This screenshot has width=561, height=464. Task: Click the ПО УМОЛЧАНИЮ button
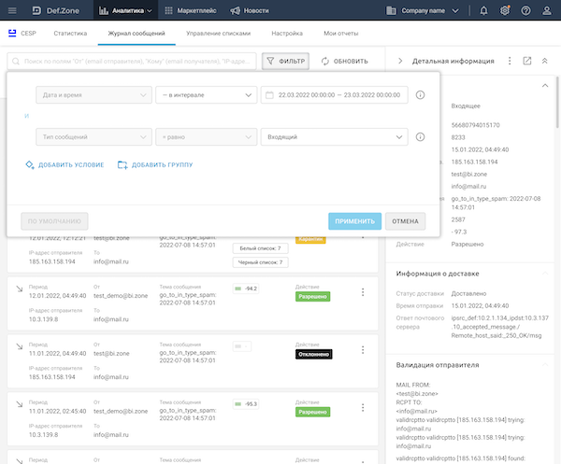click(x=54, y=221)
